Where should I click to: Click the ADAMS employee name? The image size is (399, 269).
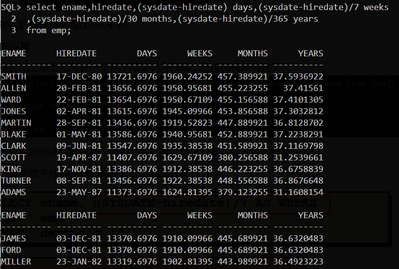[x=14, y=192]
